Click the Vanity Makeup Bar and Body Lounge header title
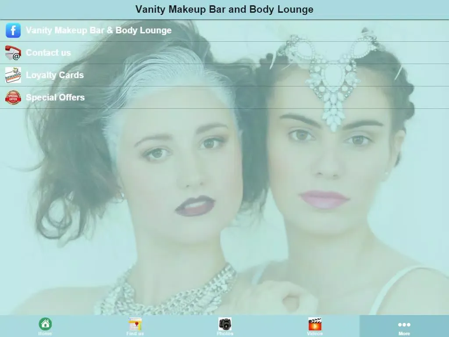 [x=224, y=10]
